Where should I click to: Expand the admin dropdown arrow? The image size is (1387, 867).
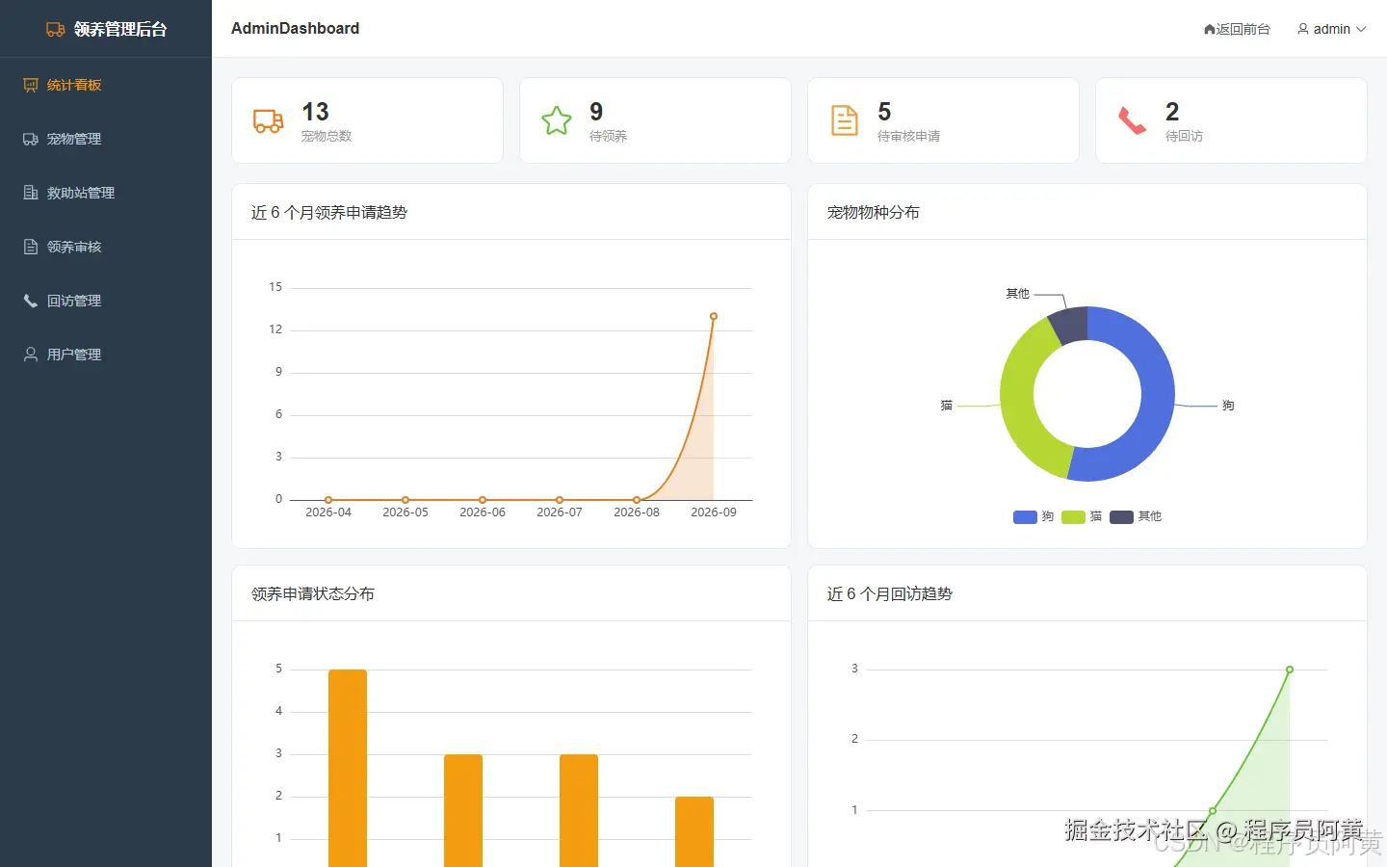[1361, 30]
